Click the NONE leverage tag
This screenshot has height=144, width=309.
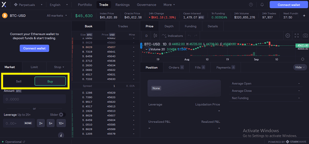tap(28, 123)
